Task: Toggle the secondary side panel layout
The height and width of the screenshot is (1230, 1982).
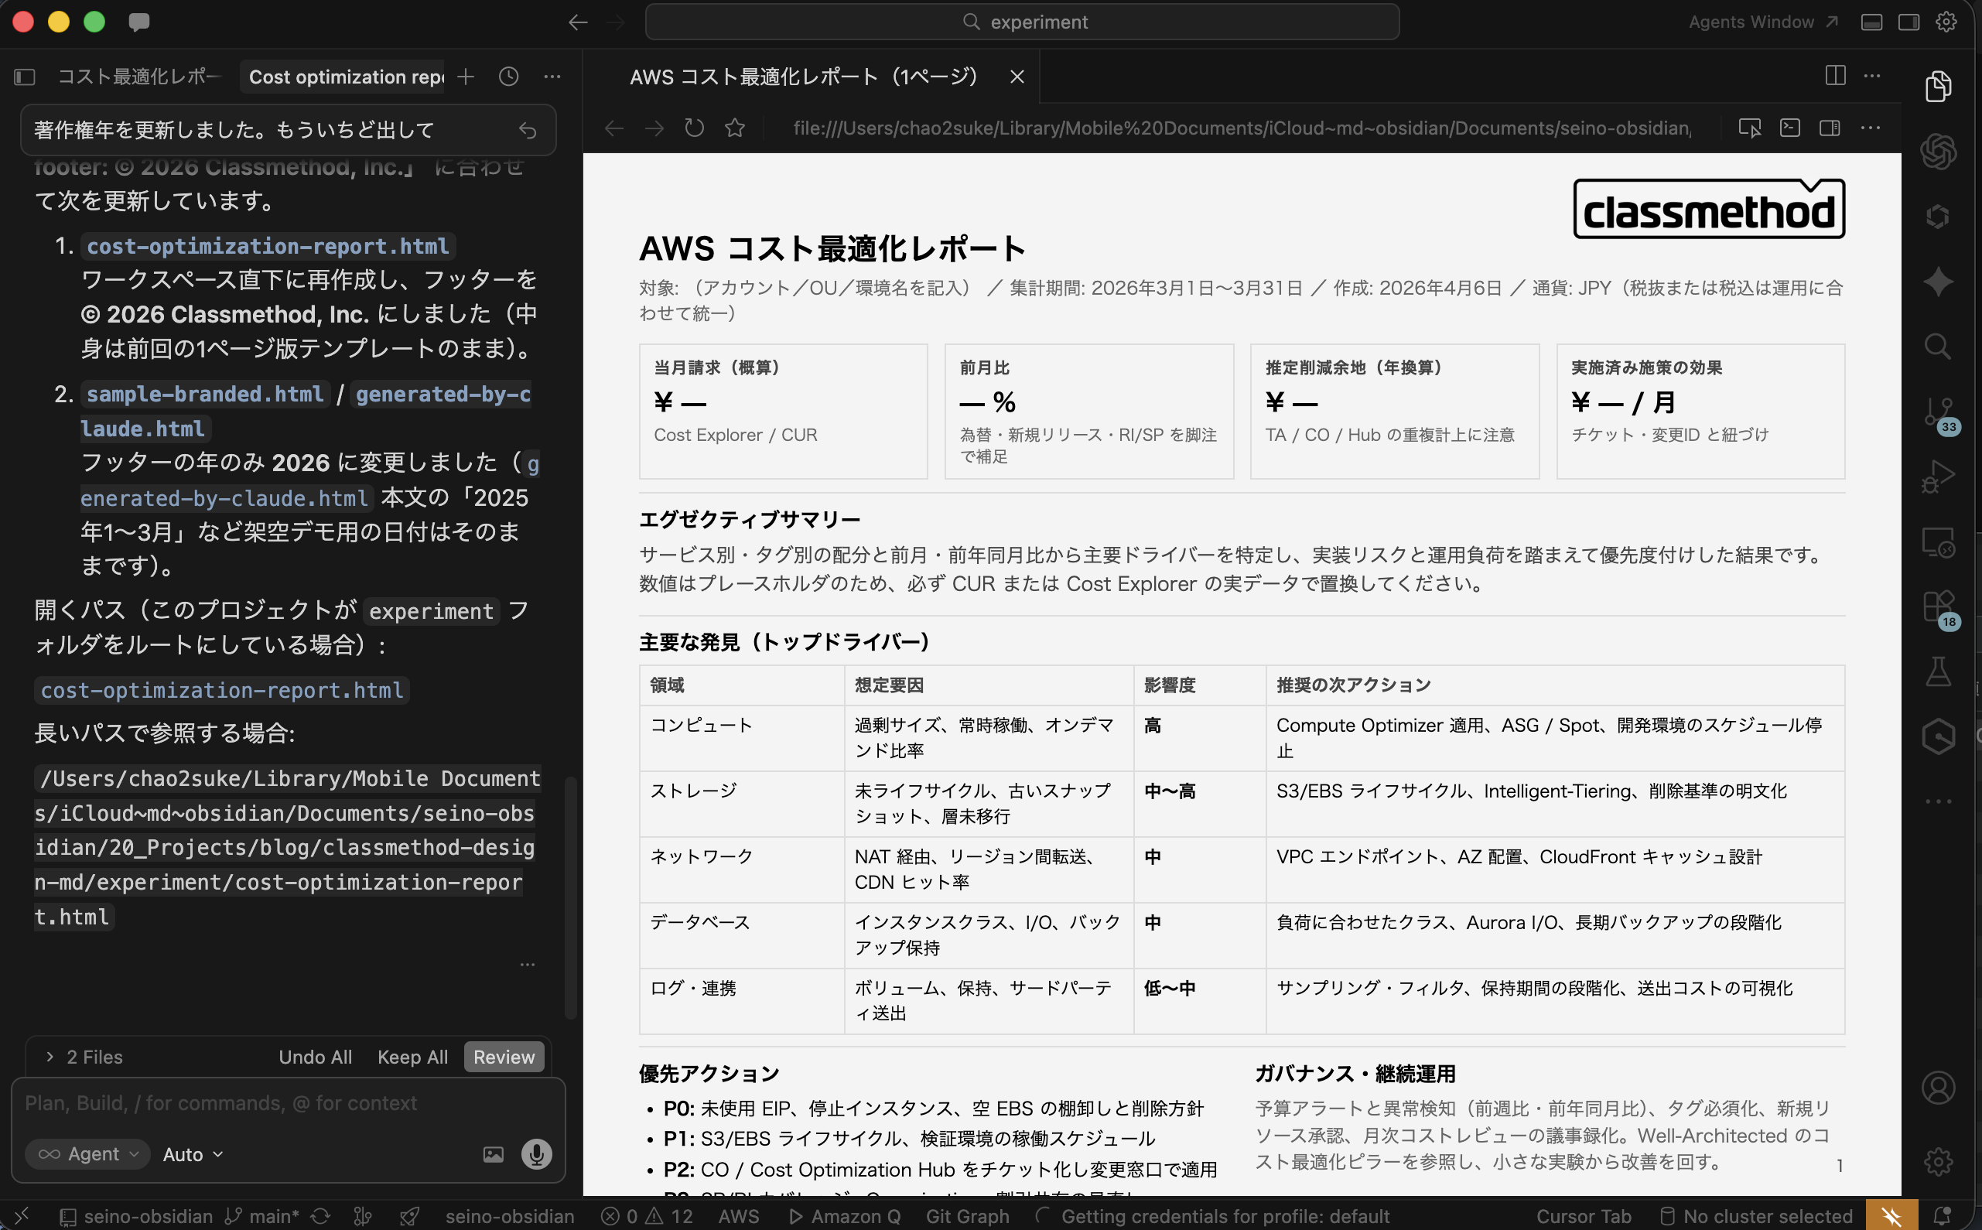Action: point(1907,22)
